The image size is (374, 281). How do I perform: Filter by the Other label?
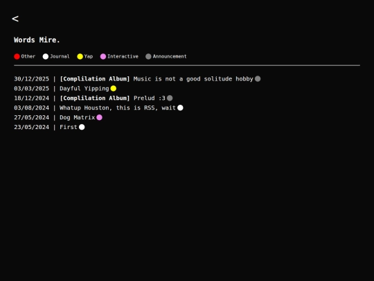[x=28, y=56]
